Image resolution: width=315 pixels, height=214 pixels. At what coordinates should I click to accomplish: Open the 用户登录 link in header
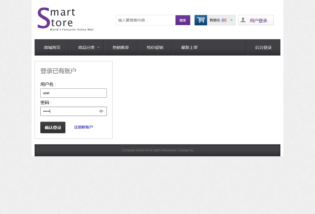(258, 20)
